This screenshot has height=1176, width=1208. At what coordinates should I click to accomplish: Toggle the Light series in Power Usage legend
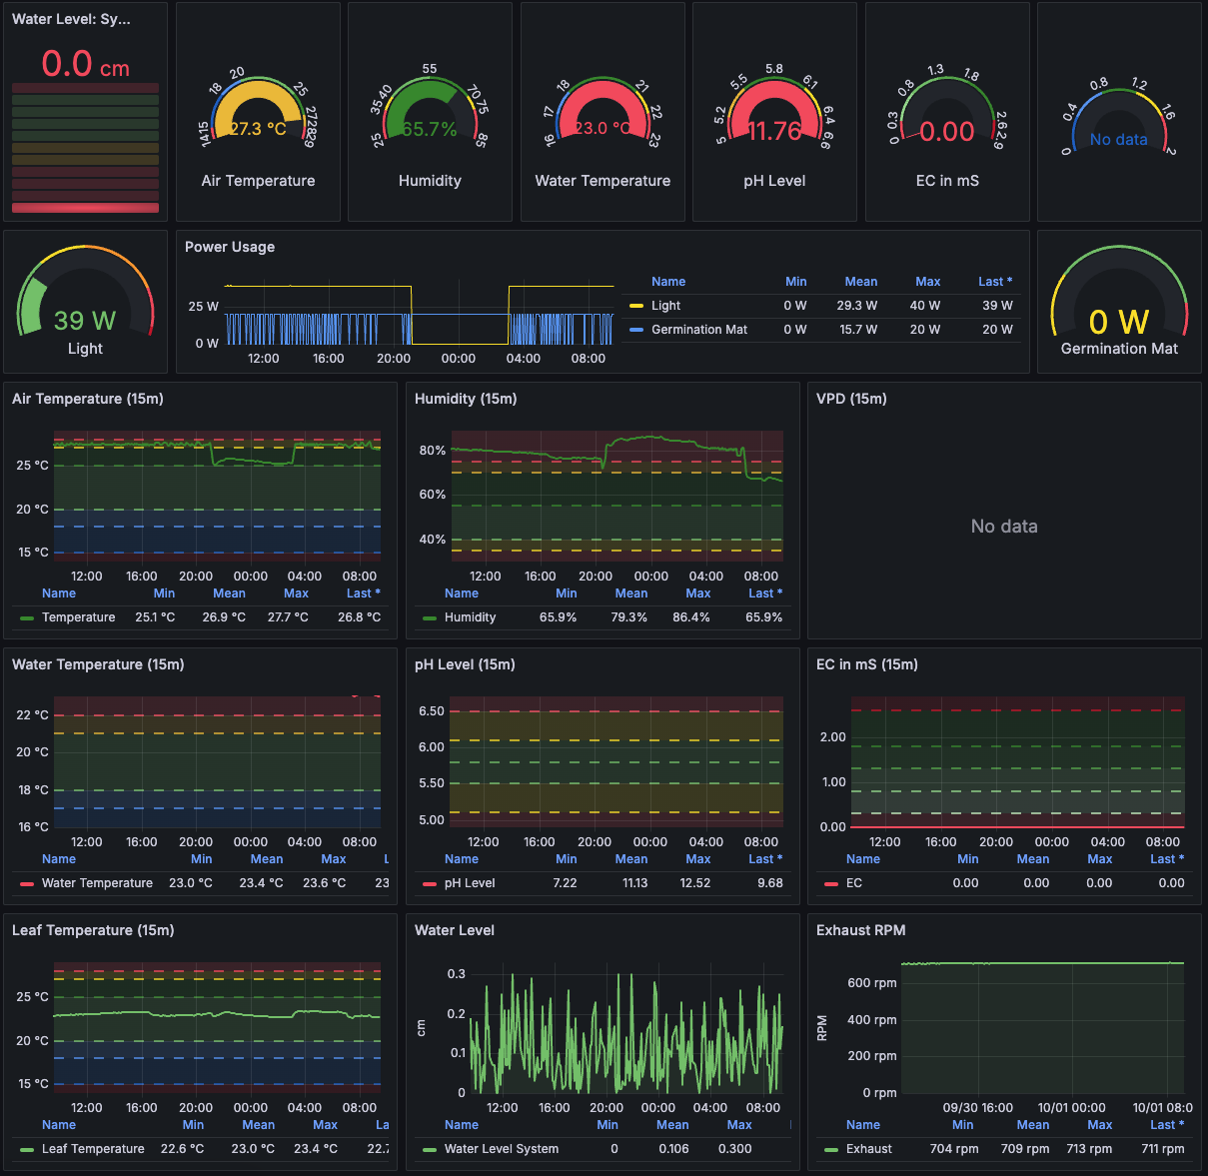[665, 306]
